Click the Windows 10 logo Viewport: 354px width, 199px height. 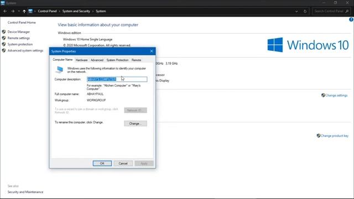coord(308,45)
